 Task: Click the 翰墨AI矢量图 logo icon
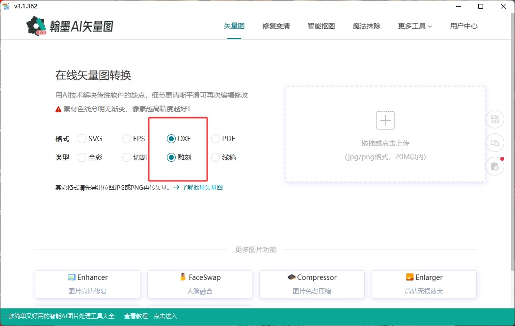(36, 25)
